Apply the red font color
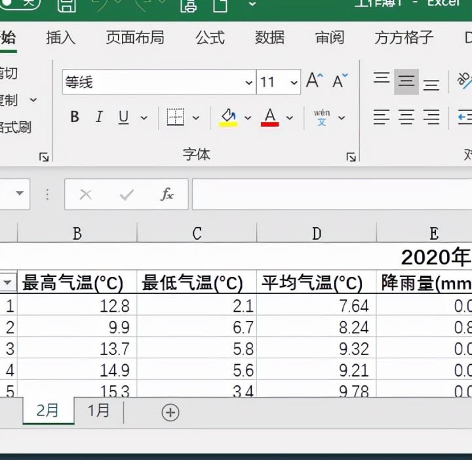This screenshot has height=460, width=472. pyautogui.click(x=269, y=117)
